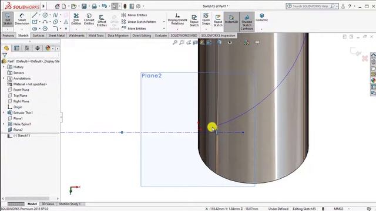Click the Search SOLIDWORKS Help field
376x211 pixels.
click(x=312, y=6)
